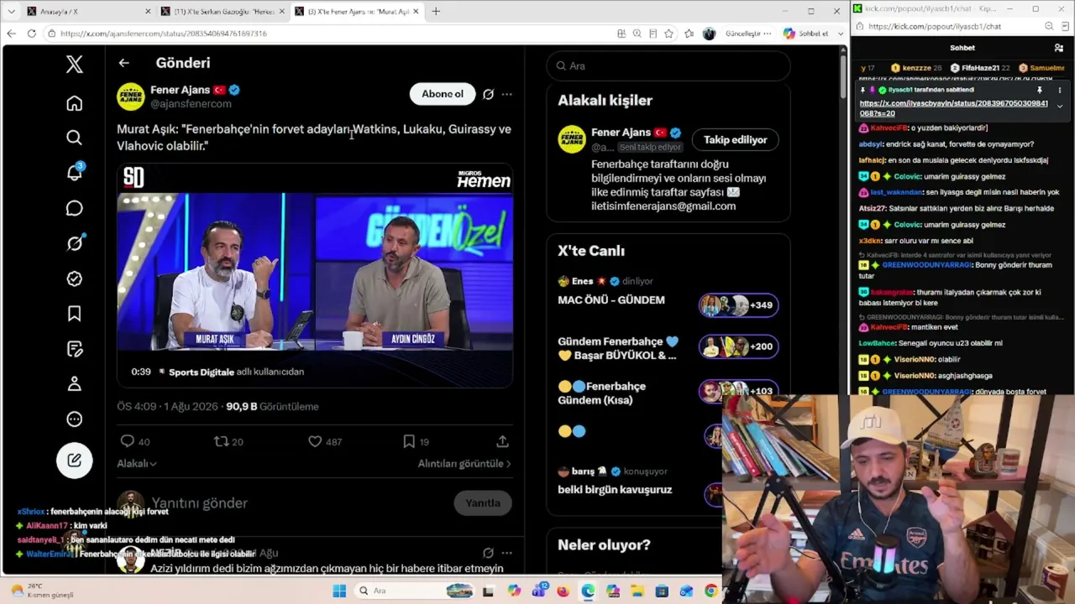Screen dimensions: 1075x604
Task: Open Messages chat bubble in X sidebar
Action: pos(75,208)
